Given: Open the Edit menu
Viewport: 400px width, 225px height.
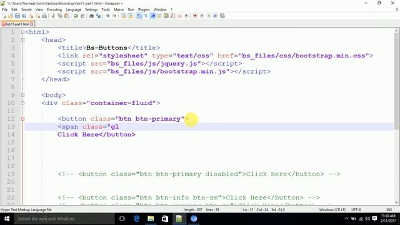Looking at the screenshot, I should 14,9.
